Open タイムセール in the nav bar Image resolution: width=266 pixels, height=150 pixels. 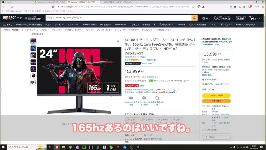106,24
